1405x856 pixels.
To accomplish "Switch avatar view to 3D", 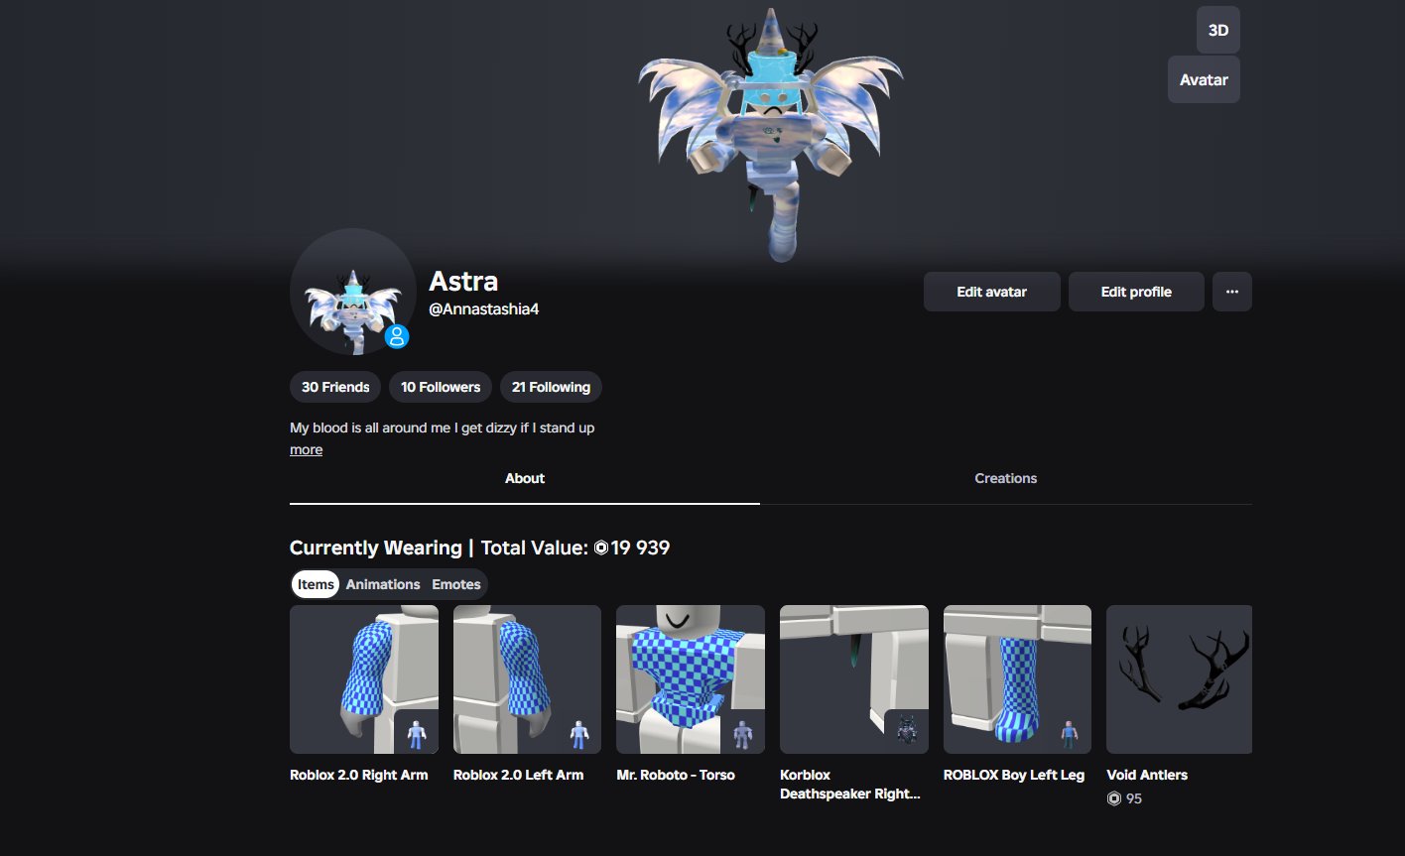I will [x=1217, y=30].
